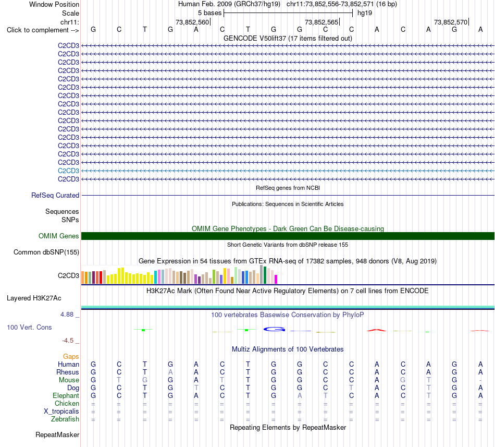Click the SNPs track label
The height and width of the screenshot is (447, 495).
70,220
